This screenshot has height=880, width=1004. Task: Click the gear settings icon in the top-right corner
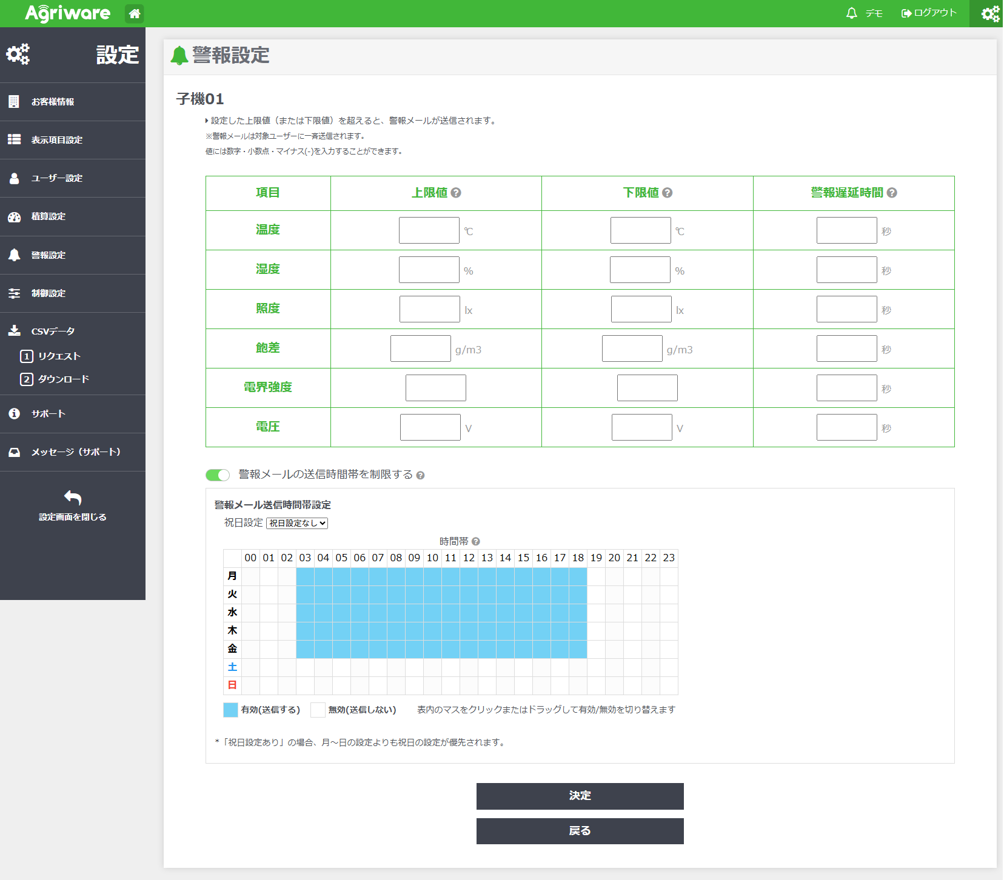(x=989, y=13)
